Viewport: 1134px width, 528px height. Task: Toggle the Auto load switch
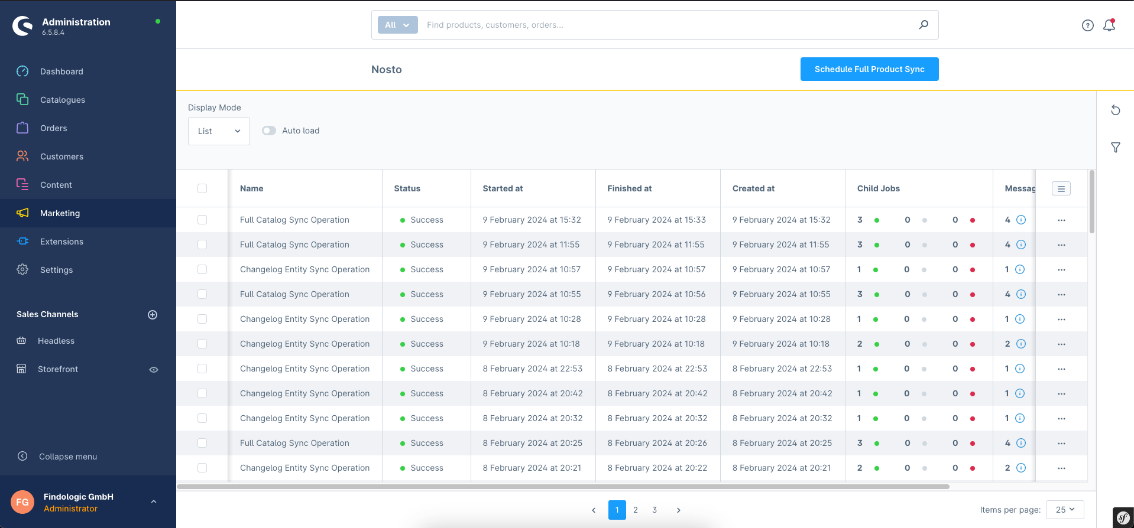pos(269,131)
